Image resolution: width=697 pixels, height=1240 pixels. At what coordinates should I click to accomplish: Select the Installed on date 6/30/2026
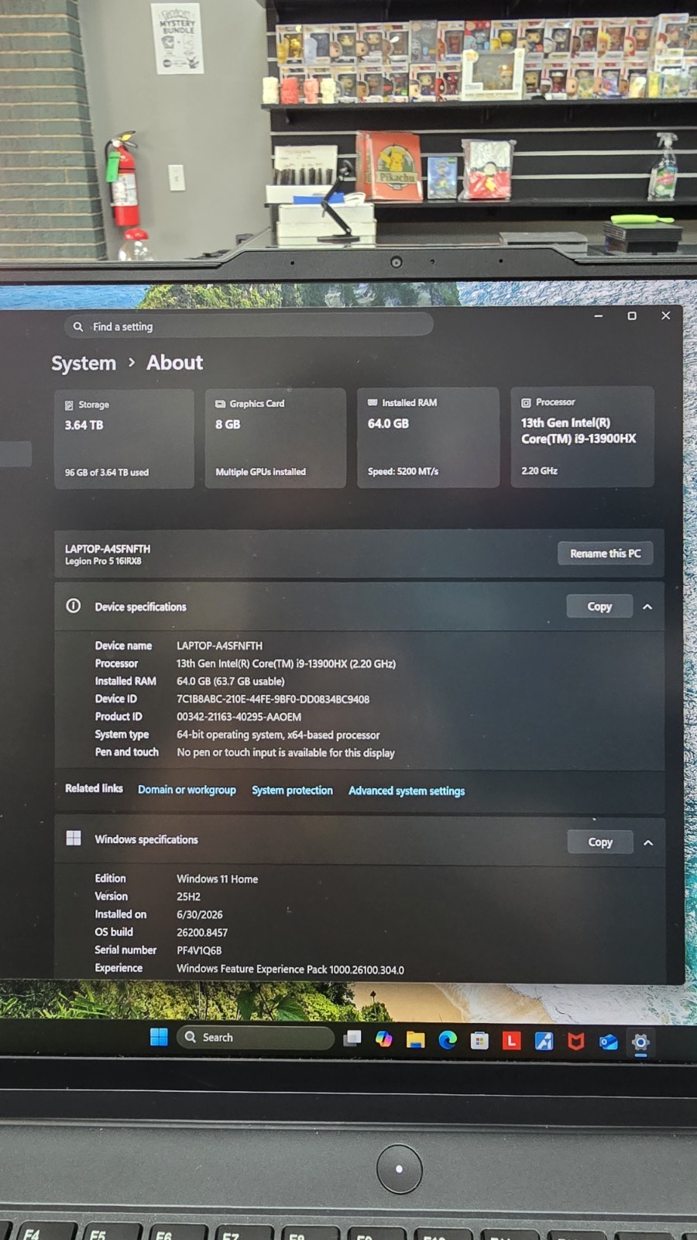[x=199, y=914]
